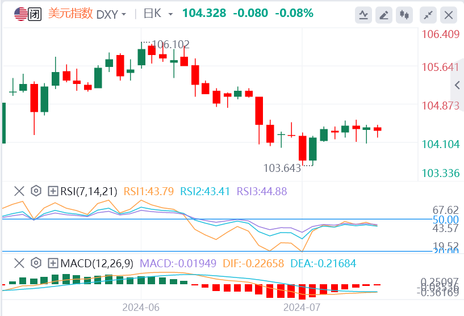Click the current price 104.328
464x316 pixels.
(x=204, y=13)
